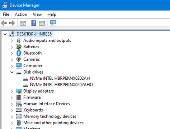Click the Forward arrow toolbar icon

12,23
